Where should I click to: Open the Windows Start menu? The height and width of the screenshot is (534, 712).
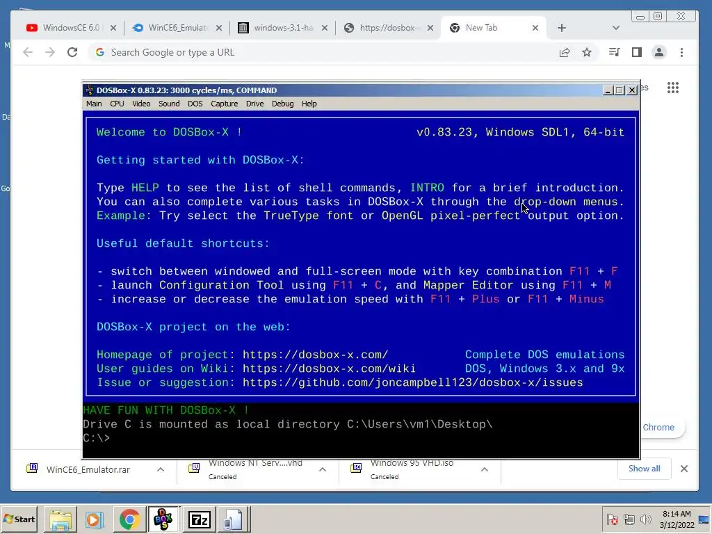(x=19, y=519)
